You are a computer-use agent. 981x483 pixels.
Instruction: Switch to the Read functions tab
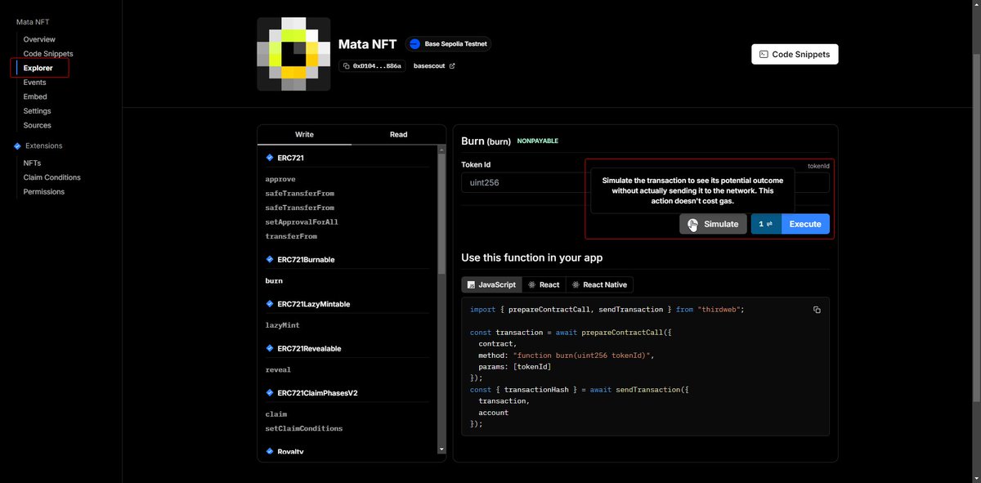click(398, 135)
